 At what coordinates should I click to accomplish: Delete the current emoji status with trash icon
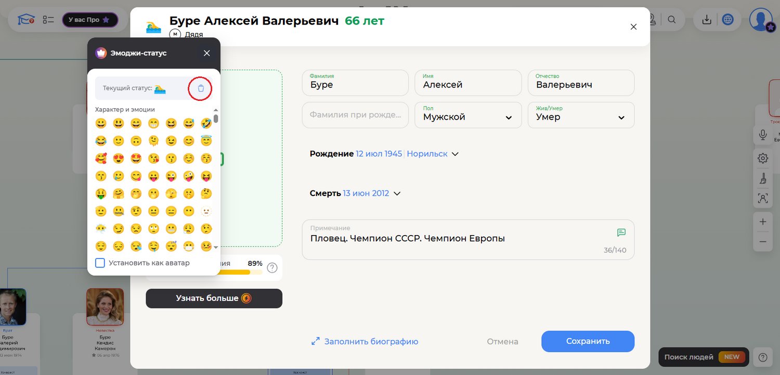(201, 88)
